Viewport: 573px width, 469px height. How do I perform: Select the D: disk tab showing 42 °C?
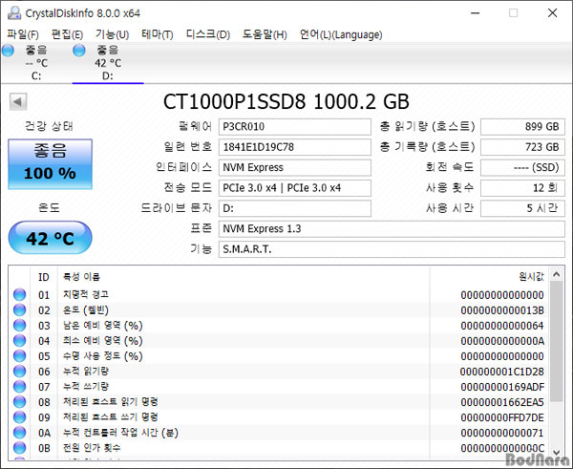[x=108, y=62]
